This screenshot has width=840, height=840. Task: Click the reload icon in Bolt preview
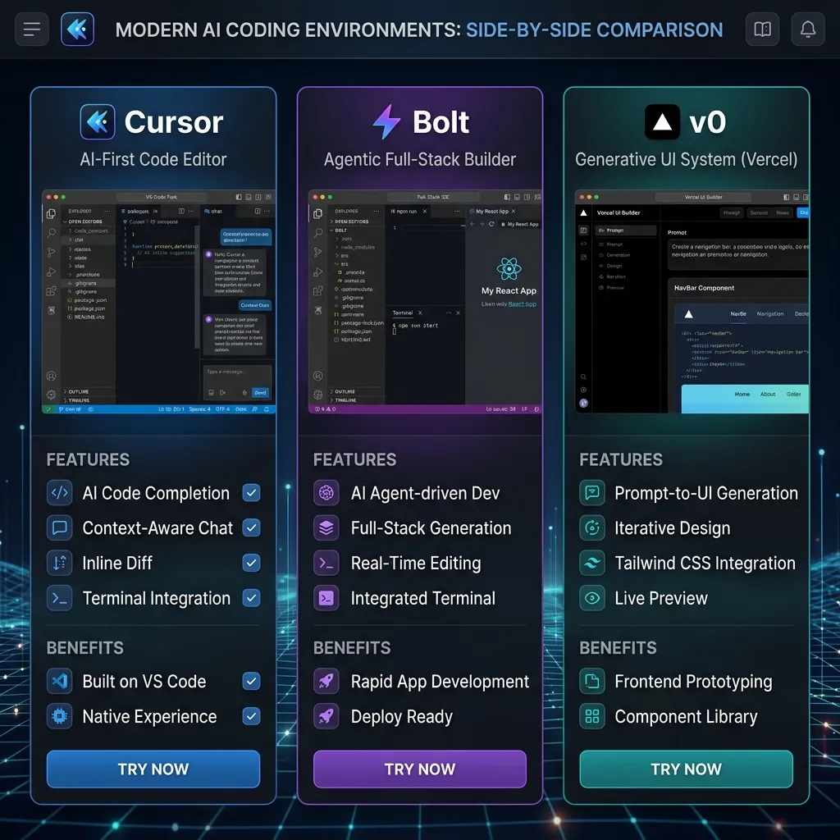[x=491, y=224]
